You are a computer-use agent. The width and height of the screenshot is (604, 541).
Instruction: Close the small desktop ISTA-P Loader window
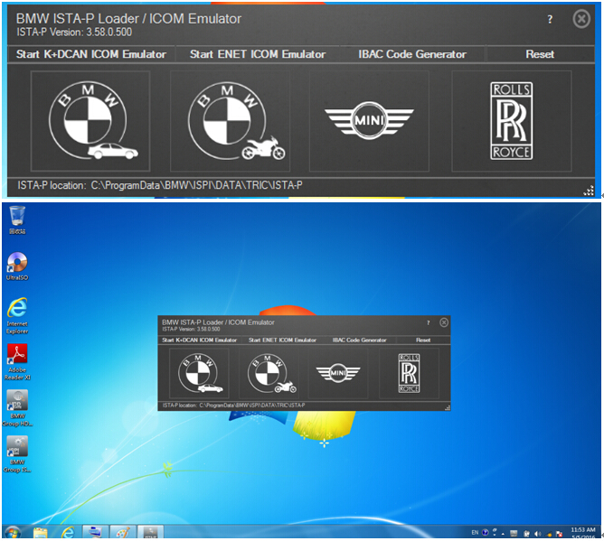(x=444, y=322)
